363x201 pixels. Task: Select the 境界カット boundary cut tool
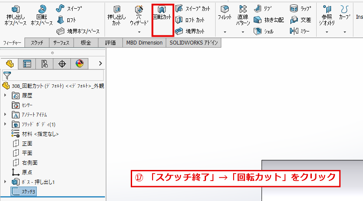190,31
